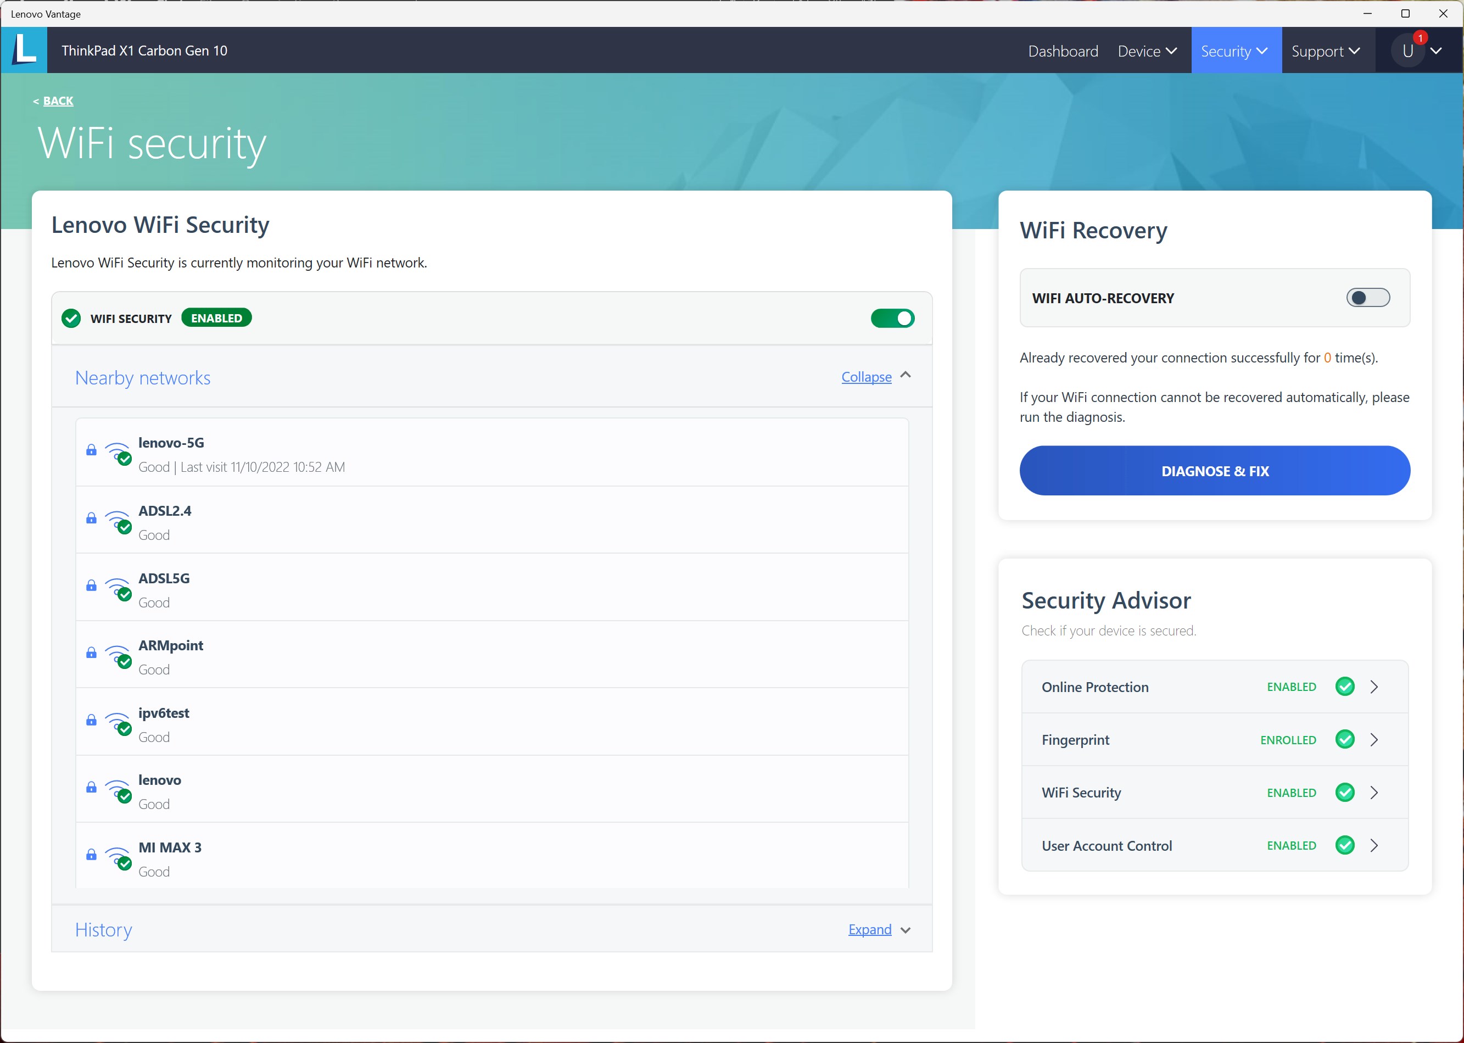Click the lock icon beside MI MAX 3

pyautogui.click(x=91, y=855)
